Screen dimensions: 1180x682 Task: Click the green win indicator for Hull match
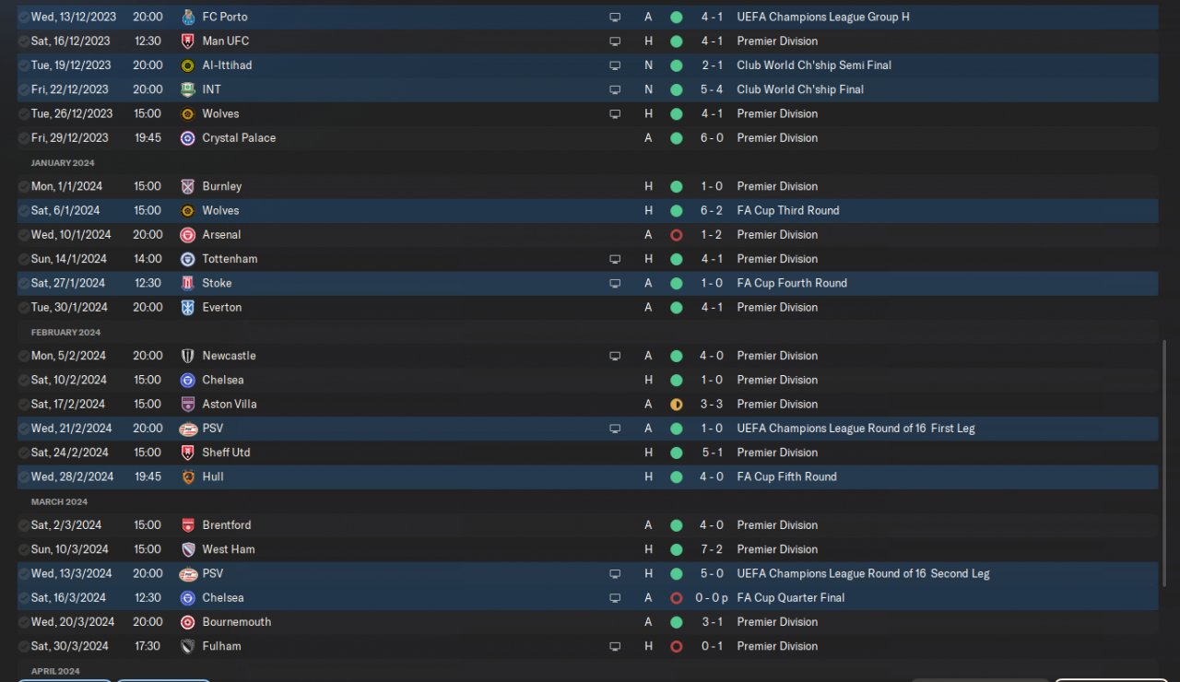click(x=676, y=477)
